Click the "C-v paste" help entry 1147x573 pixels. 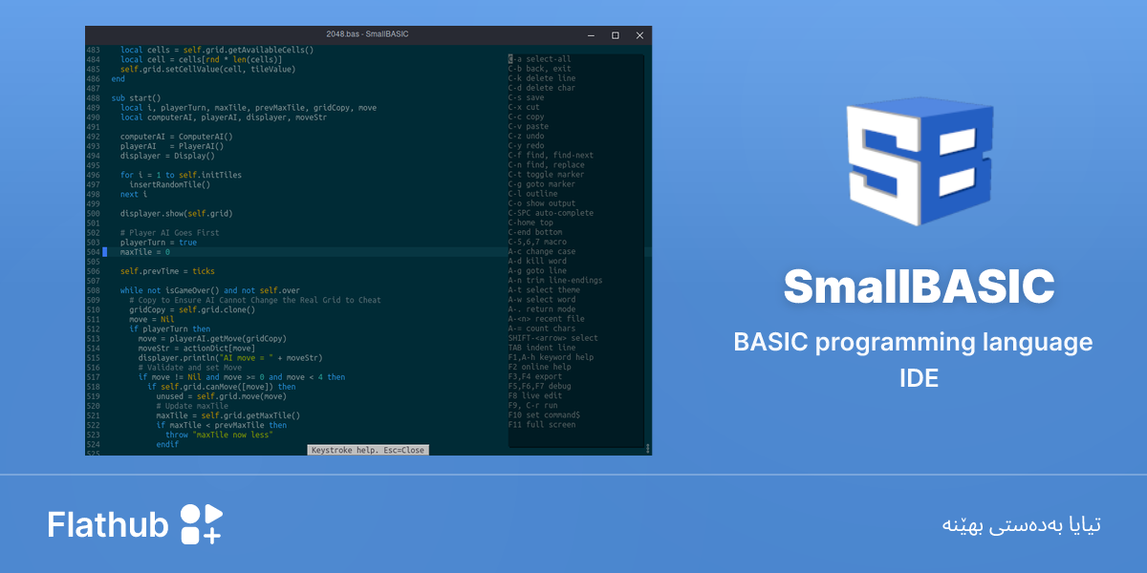tap(529, 126)
